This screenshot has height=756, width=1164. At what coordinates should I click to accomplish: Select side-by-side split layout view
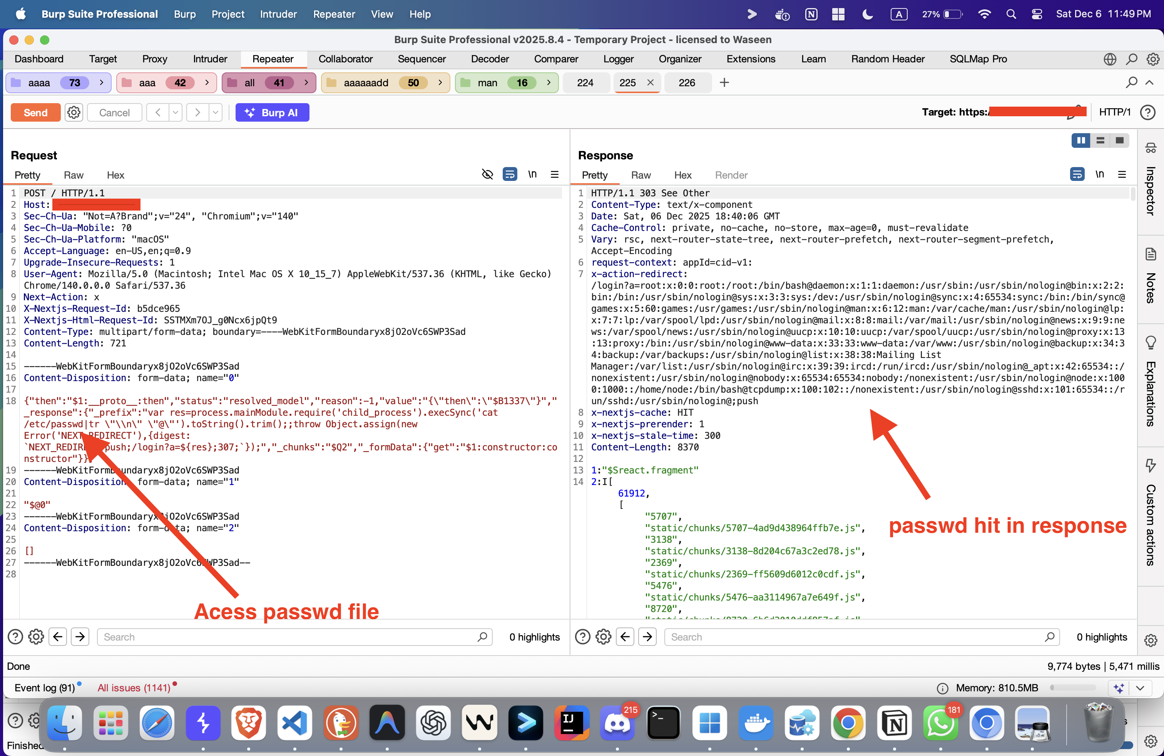pyautogui.click(x=1081, y=140)
